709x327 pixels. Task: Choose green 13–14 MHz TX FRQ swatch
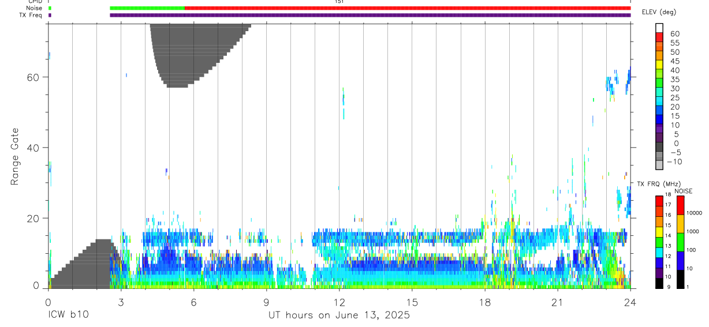[x=659, y=241]
